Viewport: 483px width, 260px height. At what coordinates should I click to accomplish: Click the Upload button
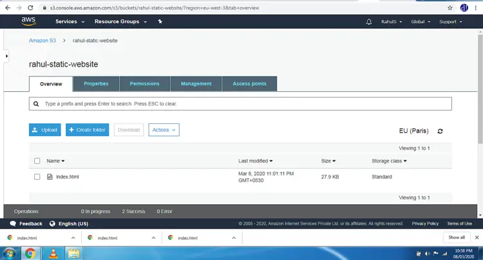(45, 130)
